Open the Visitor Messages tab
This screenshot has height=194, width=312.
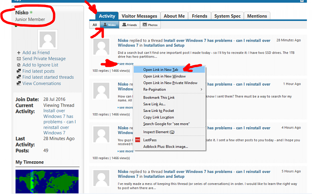tap(139, 16)
